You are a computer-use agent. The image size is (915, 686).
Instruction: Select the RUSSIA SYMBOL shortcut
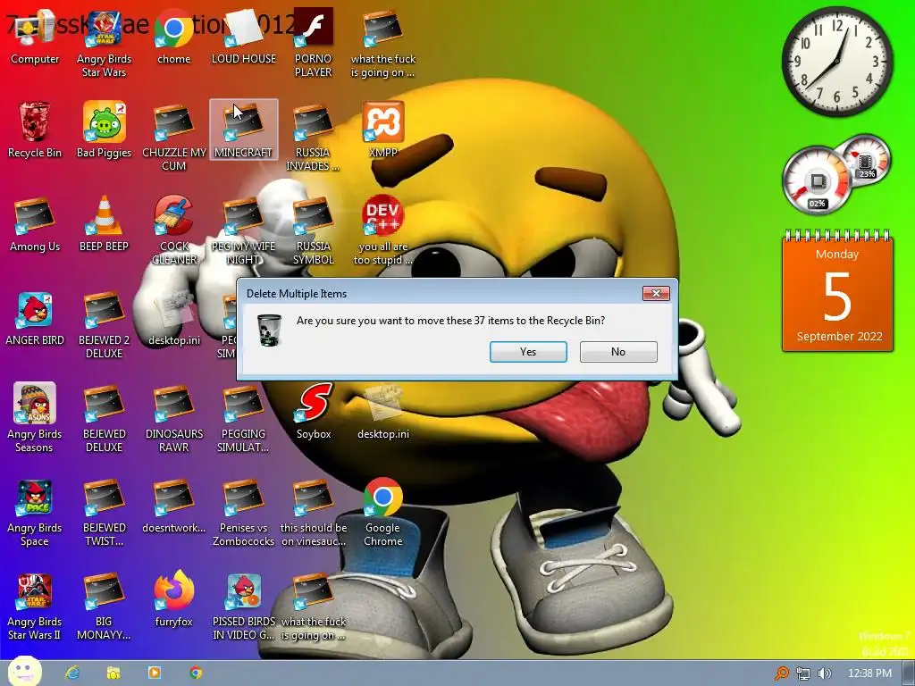click(x=313, y=231)
